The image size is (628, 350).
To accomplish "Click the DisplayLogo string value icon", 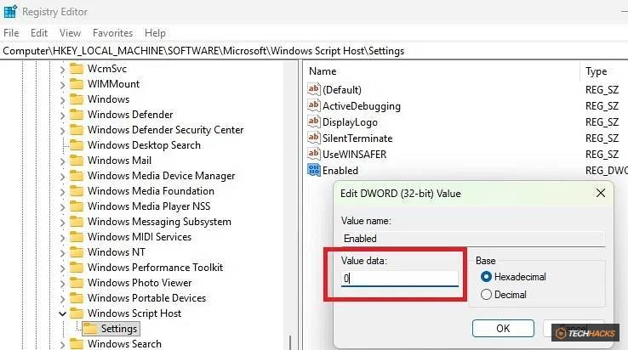I will click(x=314, y=121).
